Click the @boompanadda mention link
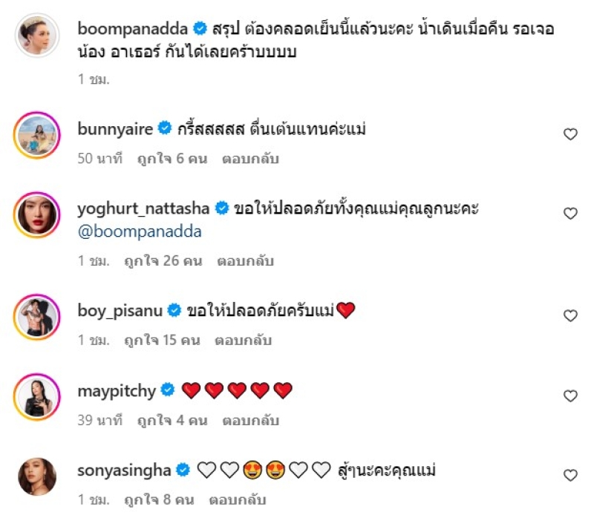 [140, 232]
